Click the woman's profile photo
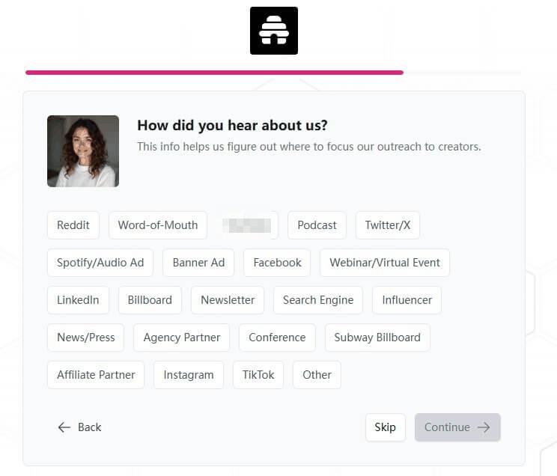The height and width of the screenshot is (476, 557). point(83,151)
